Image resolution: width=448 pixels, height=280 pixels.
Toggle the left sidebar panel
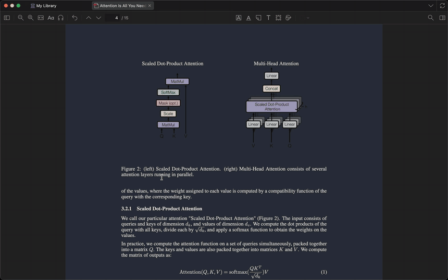[x=7, y=18]
